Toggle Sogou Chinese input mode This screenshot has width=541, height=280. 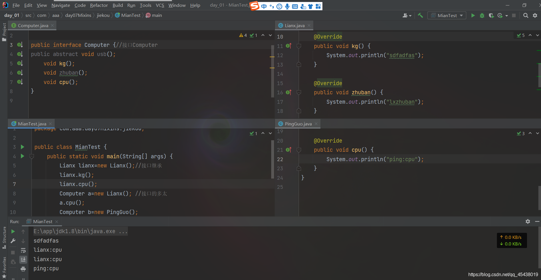[264, 6]
